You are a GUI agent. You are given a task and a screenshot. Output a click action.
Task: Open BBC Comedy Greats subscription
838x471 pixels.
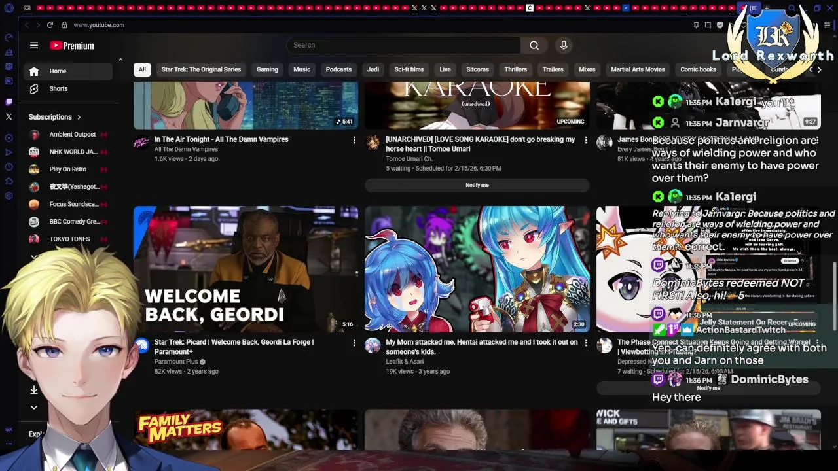click(68, 222)
